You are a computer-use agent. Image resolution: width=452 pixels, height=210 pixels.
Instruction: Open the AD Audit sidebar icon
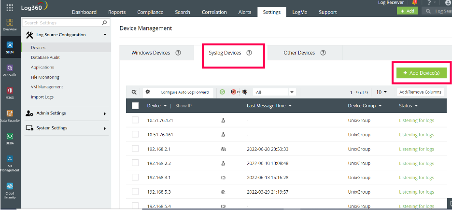coord(10,70)
